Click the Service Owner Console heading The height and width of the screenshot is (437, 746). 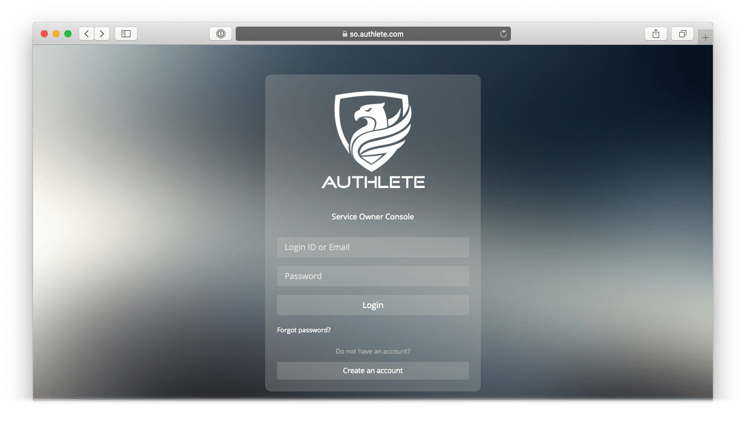tap(373, 216)
